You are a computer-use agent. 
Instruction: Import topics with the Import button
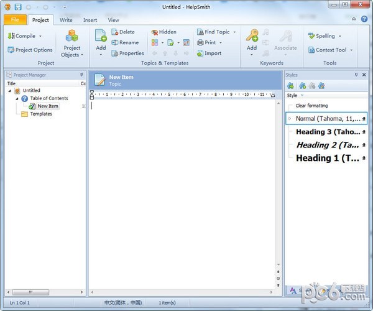tap(210, 53)
